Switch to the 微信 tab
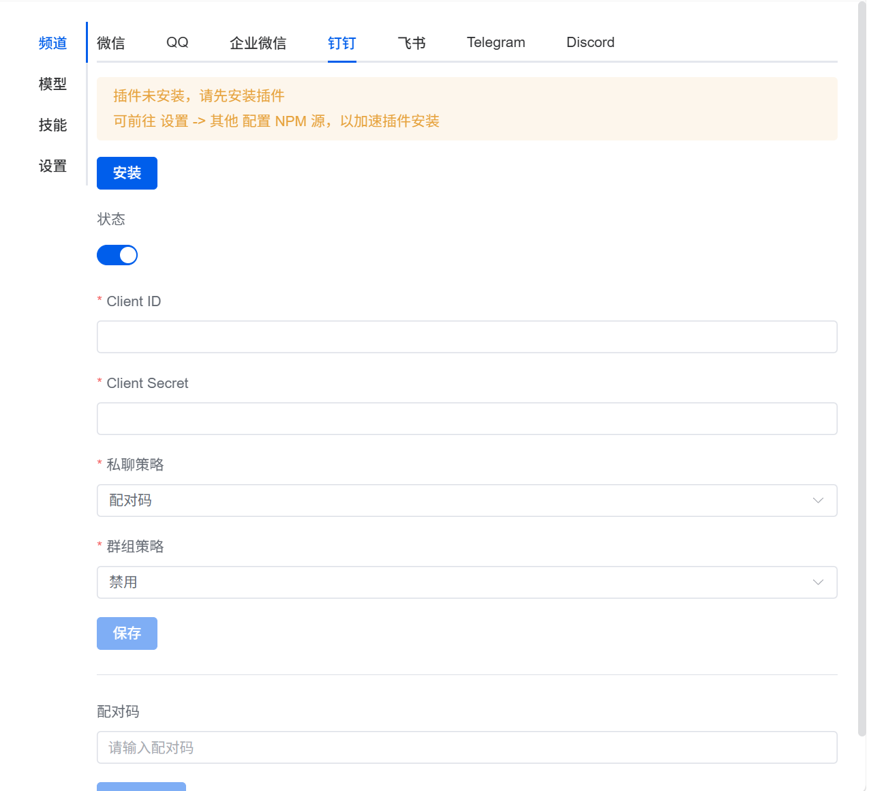 [x=111, y=43]
